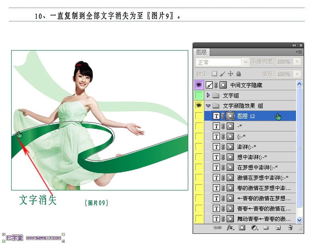Click the chain link icon on 中间文字隐藏 layer
The height and width of the screenshot is (245, 313).
click(x=216, y=85)
